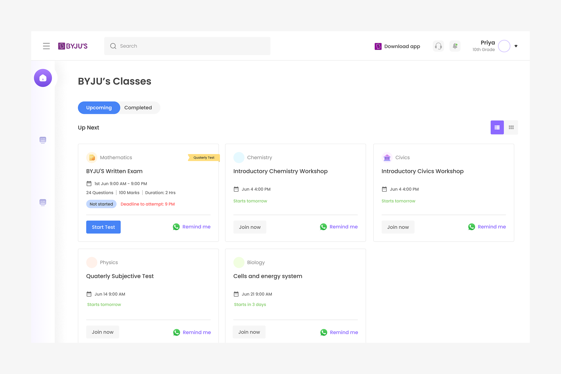This screenshot has width=561, height=374.
Task: Click Introductory Chemistry Workshop title
Action: pos(280,171)
